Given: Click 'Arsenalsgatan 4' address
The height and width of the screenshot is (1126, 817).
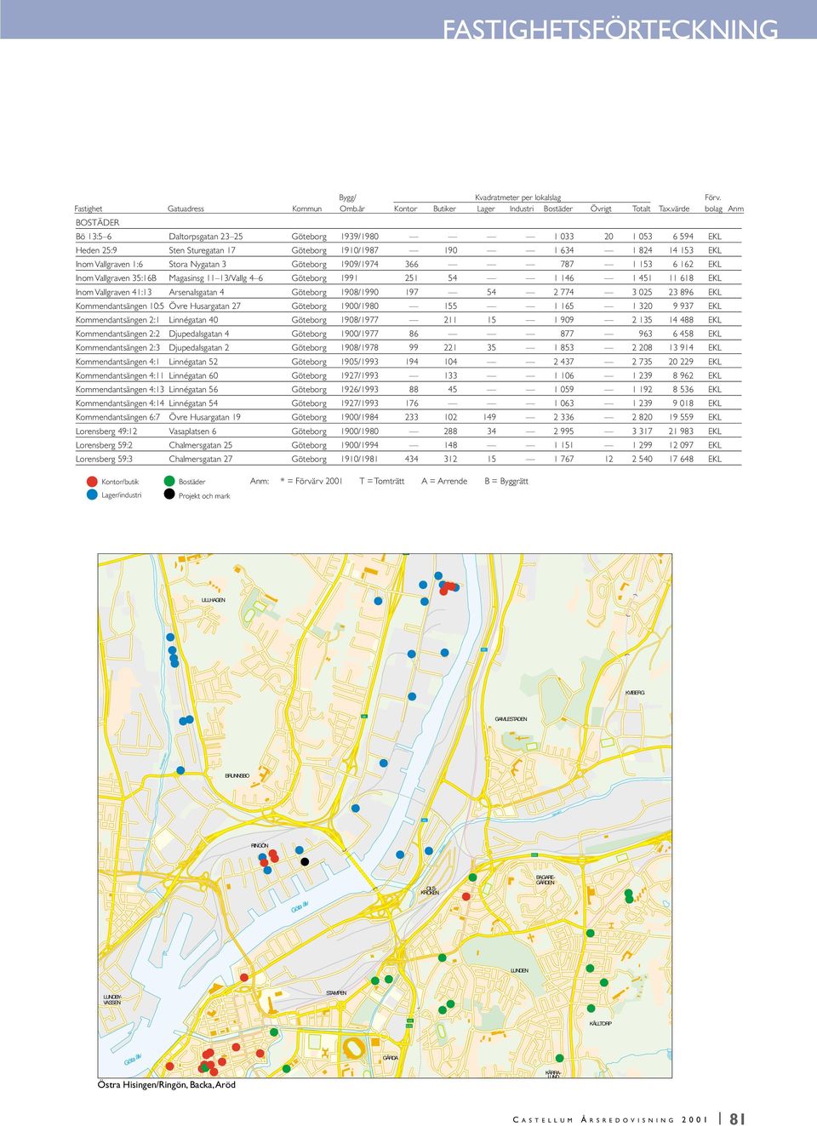Looking at the screenshot, I should click(x=197, y=292).
